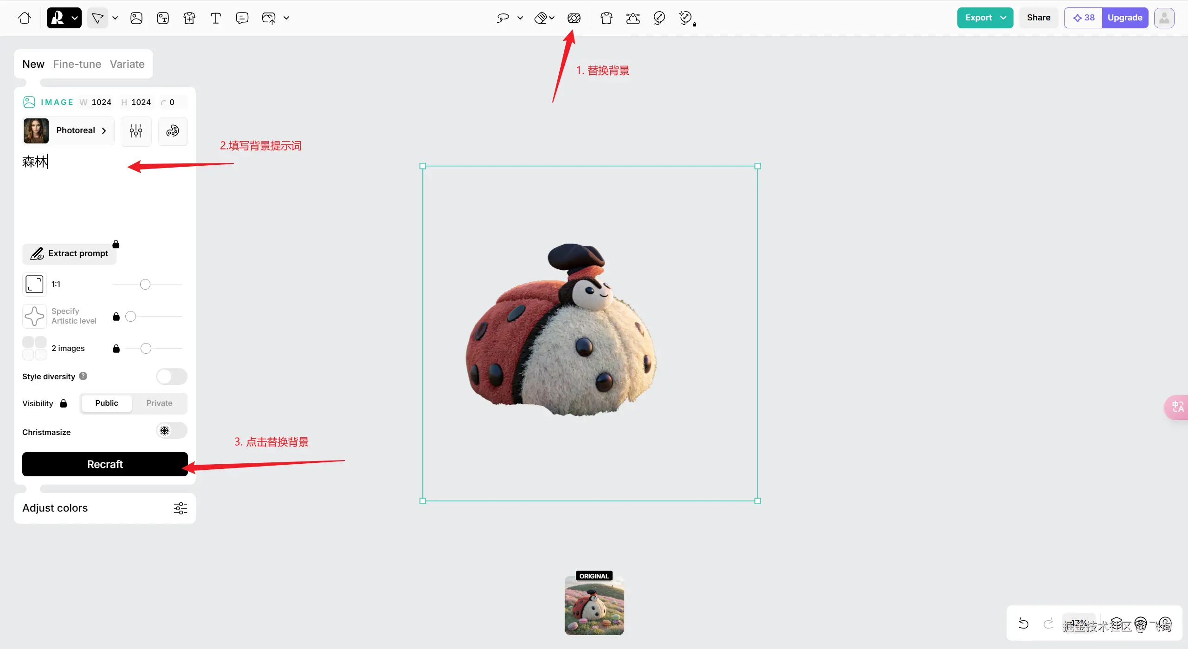This screenshot has height=649, width=1188.
Task: Switch to the Variate tab
Action: click(x=127, y=64)
